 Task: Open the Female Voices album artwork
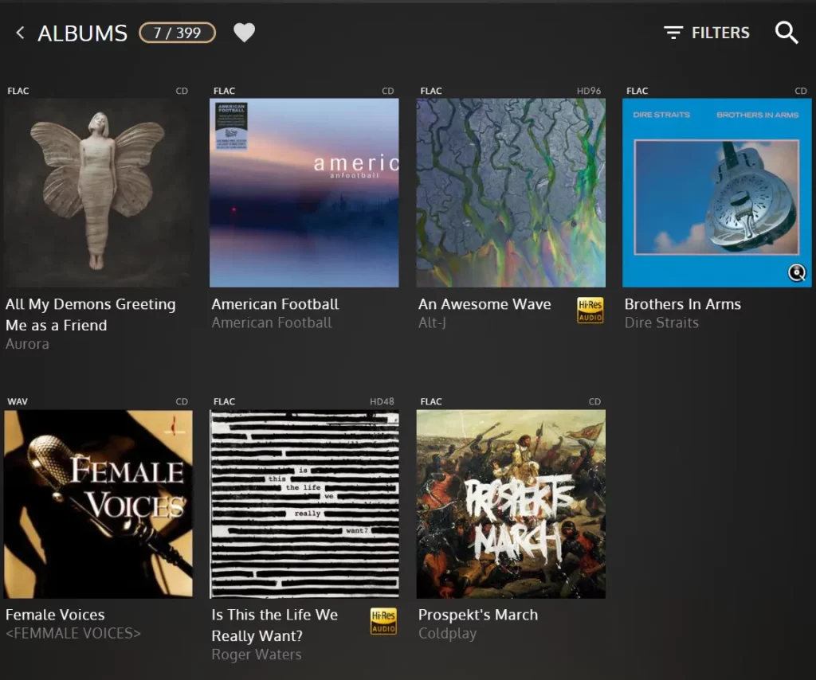98,504
